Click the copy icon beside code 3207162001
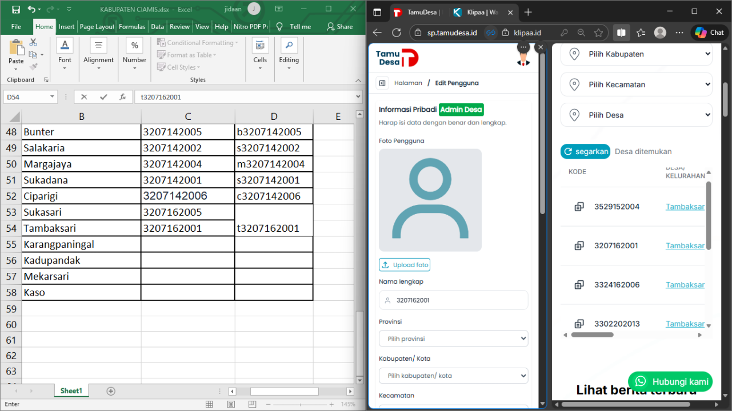The height and width of the screenshot is (411, 732). point(579,245)
